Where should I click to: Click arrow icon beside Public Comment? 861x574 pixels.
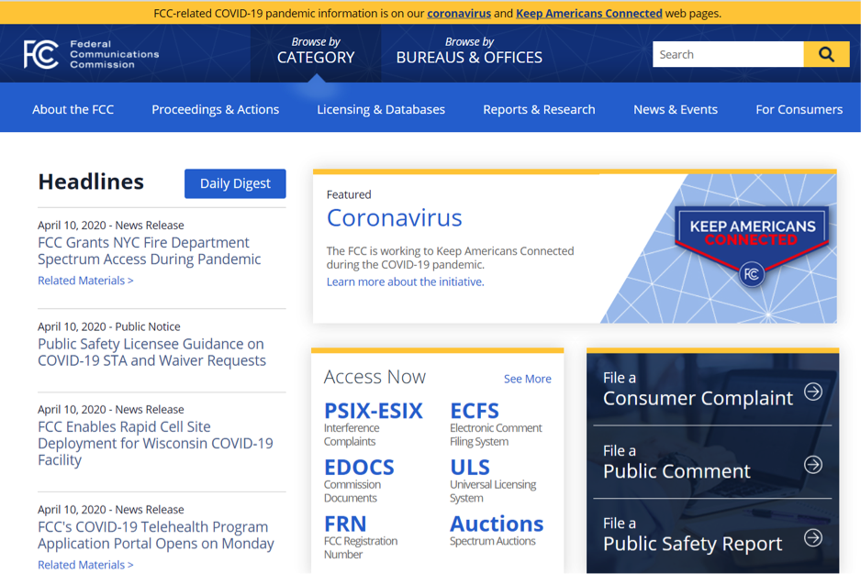click(x=813, y=465)
